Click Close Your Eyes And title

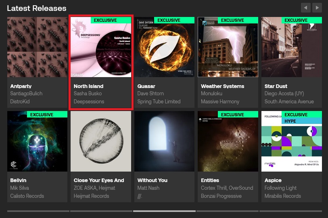[99, 180]
